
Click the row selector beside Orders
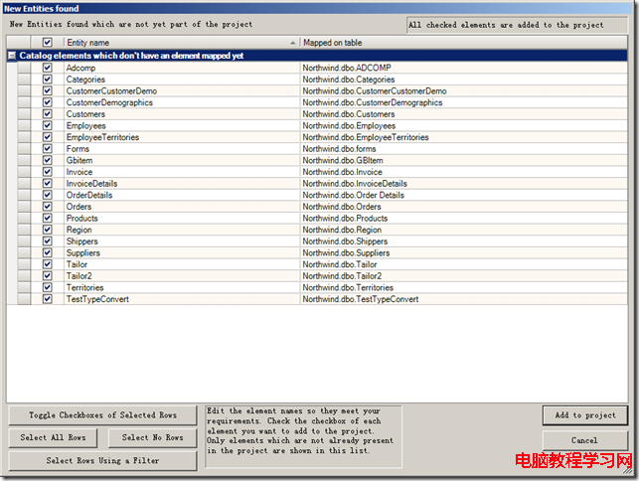pyautogui.click(x=24, y=207)
